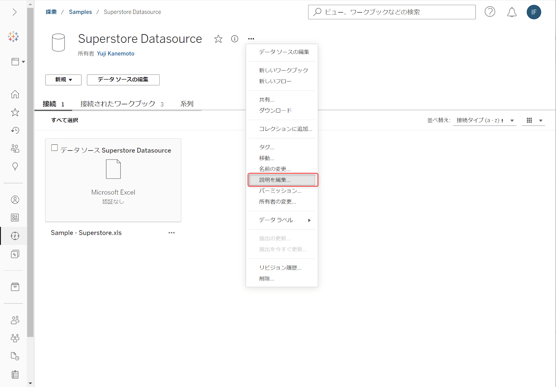556x387 pixels.
Task: Open owner Yuji Kanemoto link
Action: click(x=116, y=54)
